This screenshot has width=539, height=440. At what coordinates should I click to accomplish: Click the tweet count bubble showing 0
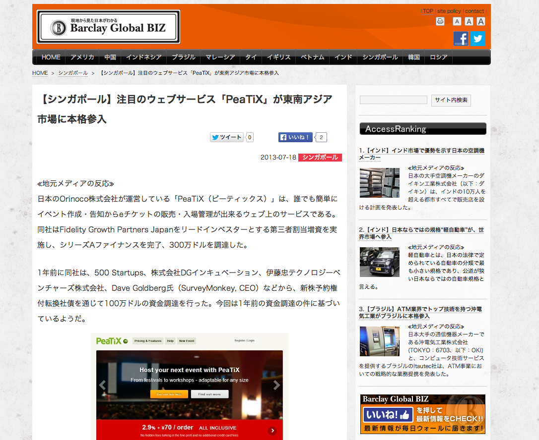pyautogui.click(x=250, y=137)
